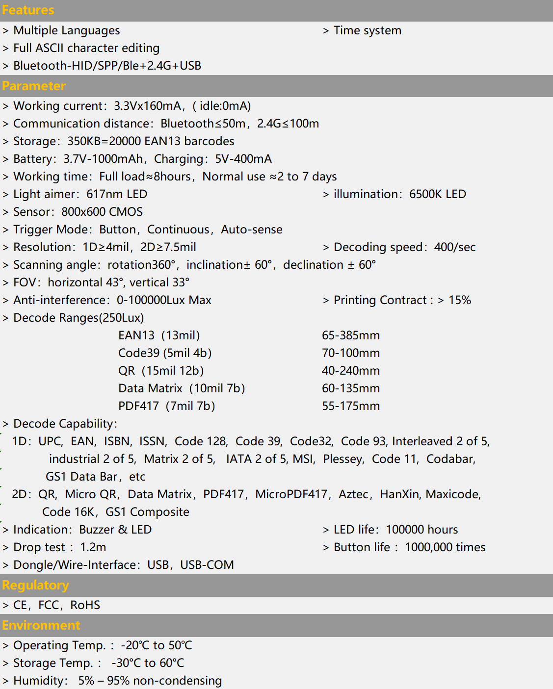Select Sensor 800x600 CMOS
This screenshot has width=553, height=689.
pos(73,212)
